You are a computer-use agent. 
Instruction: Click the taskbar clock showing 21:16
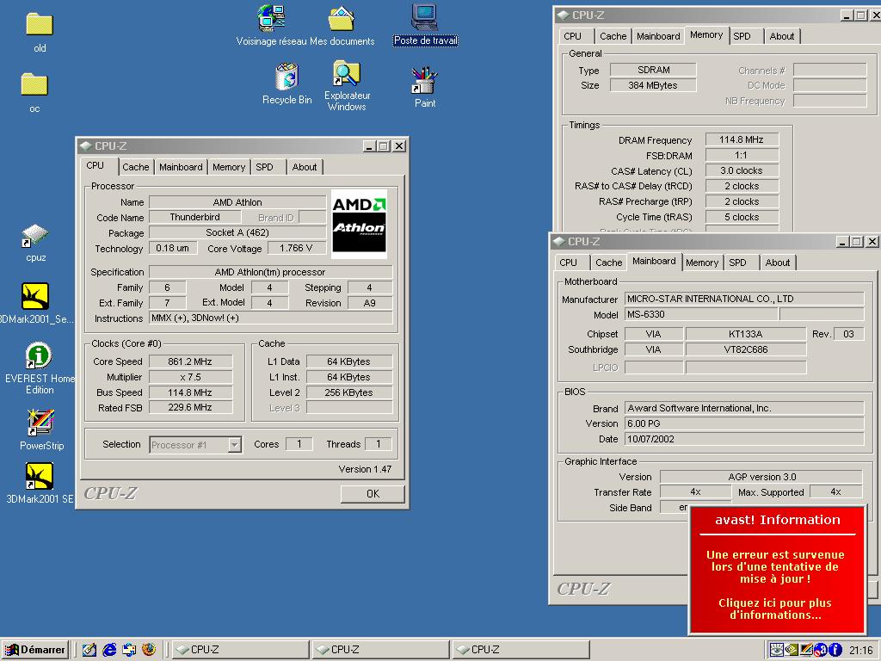pos(860,651)
